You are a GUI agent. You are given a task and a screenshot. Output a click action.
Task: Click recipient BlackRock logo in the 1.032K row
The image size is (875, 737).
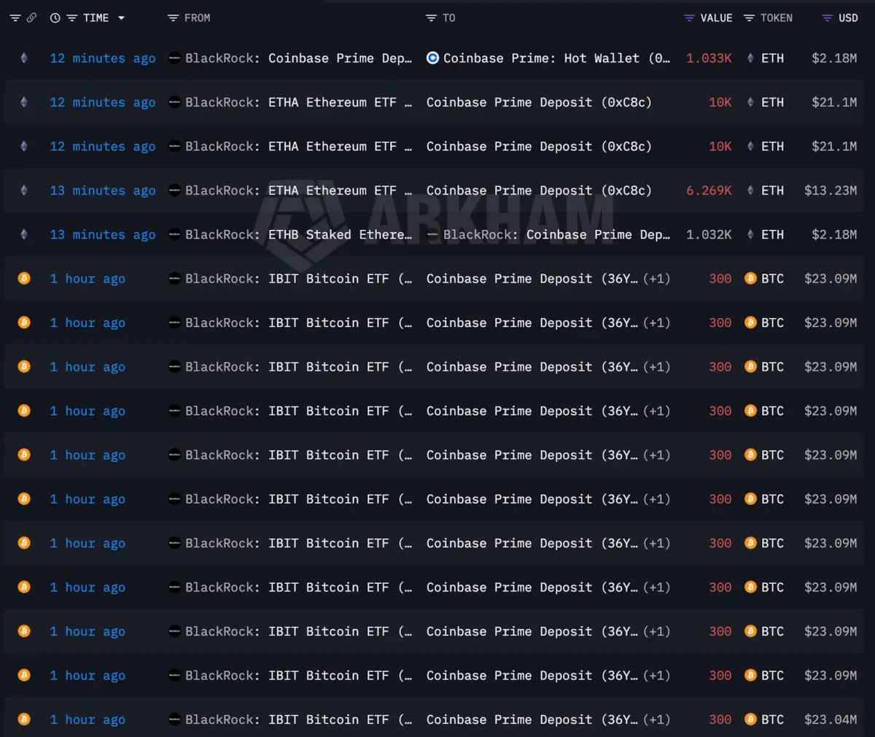point(432,234)
